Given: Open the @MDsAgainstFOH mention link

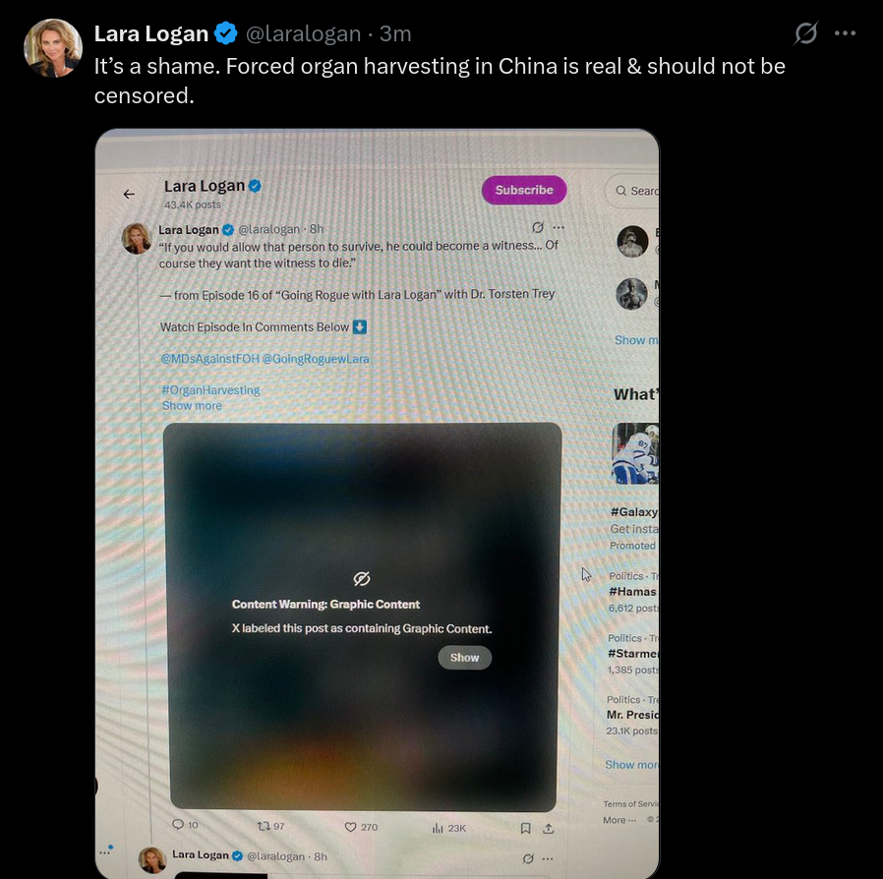Looking at the screenshot, I should pos(210,359).
